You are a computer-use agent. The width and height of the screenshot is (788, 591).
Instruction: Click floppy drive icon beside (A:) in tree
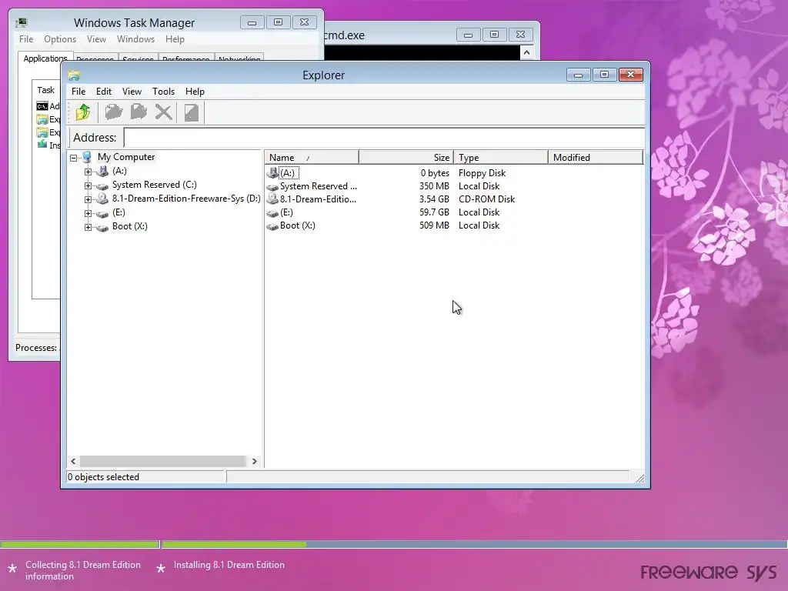coord(102,172)
